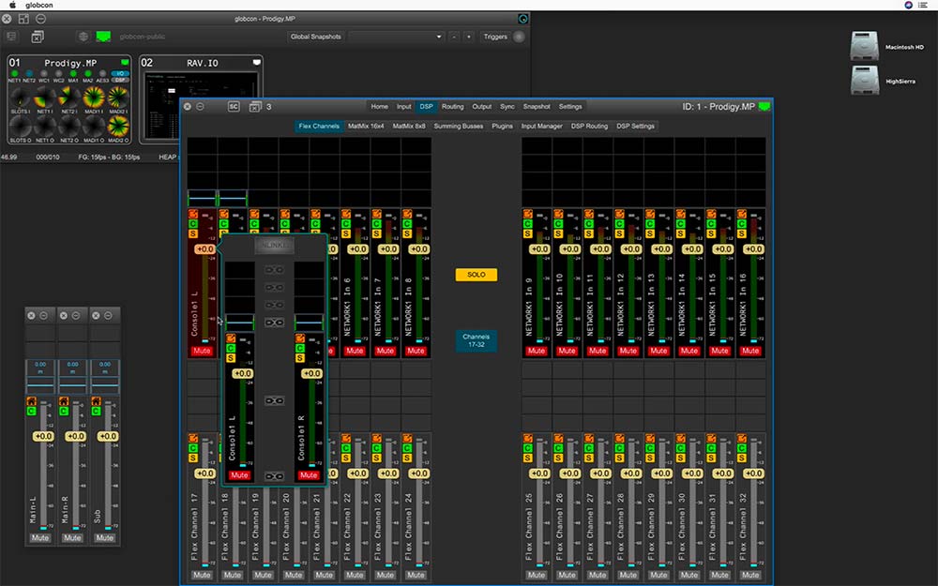Toggle green C button on NETWORK1 In 8
The height and width of the screenshot is (586, 938).
click(x=407, y=224)
